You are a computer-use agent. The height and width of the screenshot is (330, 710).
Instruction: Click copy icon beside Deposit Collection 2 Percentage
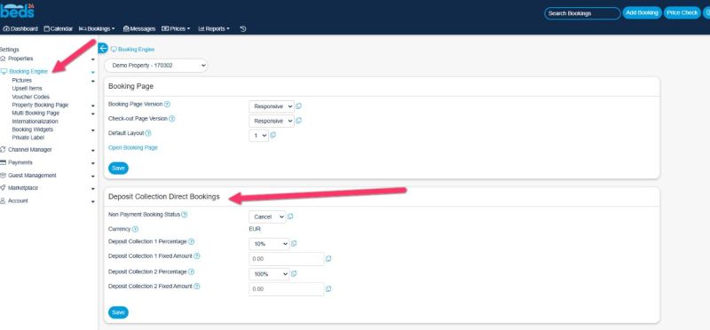(294, 273)
